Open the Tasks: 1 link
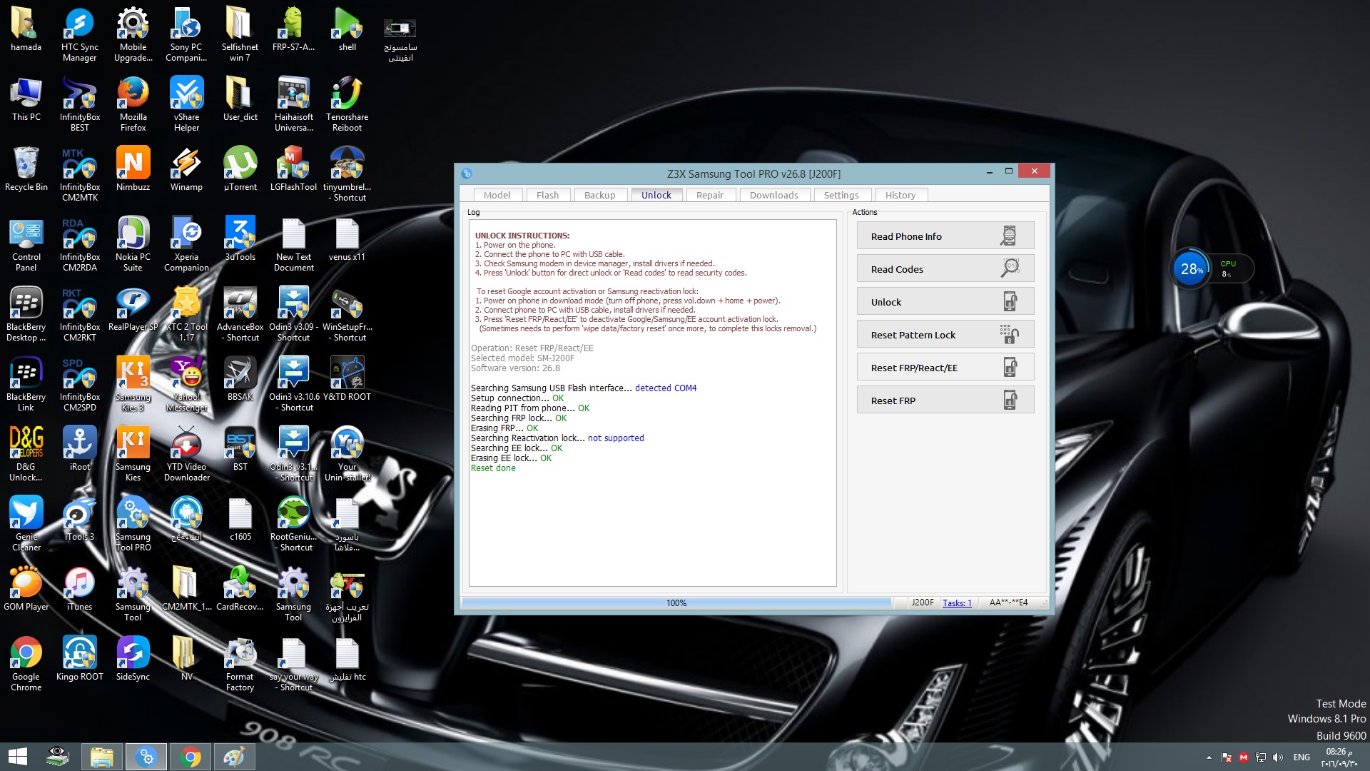 pos(957,603)
